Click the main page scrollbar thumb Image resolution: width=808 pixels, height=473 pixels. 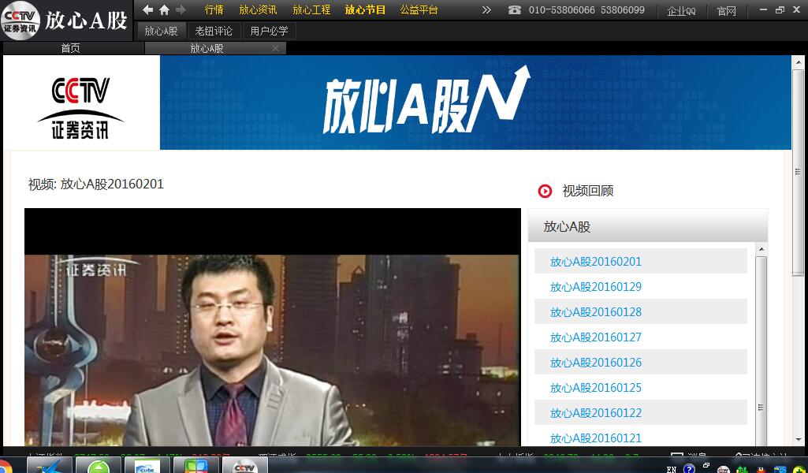point(799,173)
